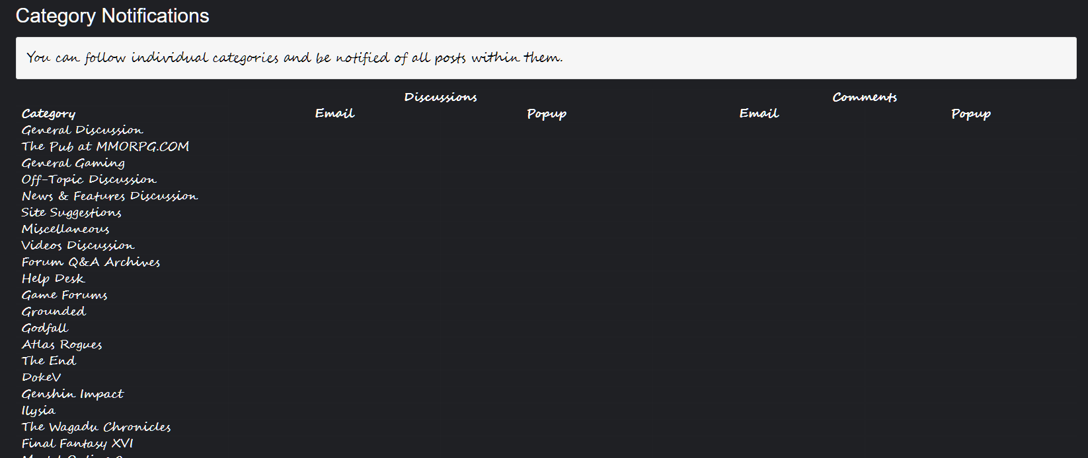Viewport: 1088px width, 458px height.
Task: Select Final Fantasy XVI category
Action: (77, 443)
